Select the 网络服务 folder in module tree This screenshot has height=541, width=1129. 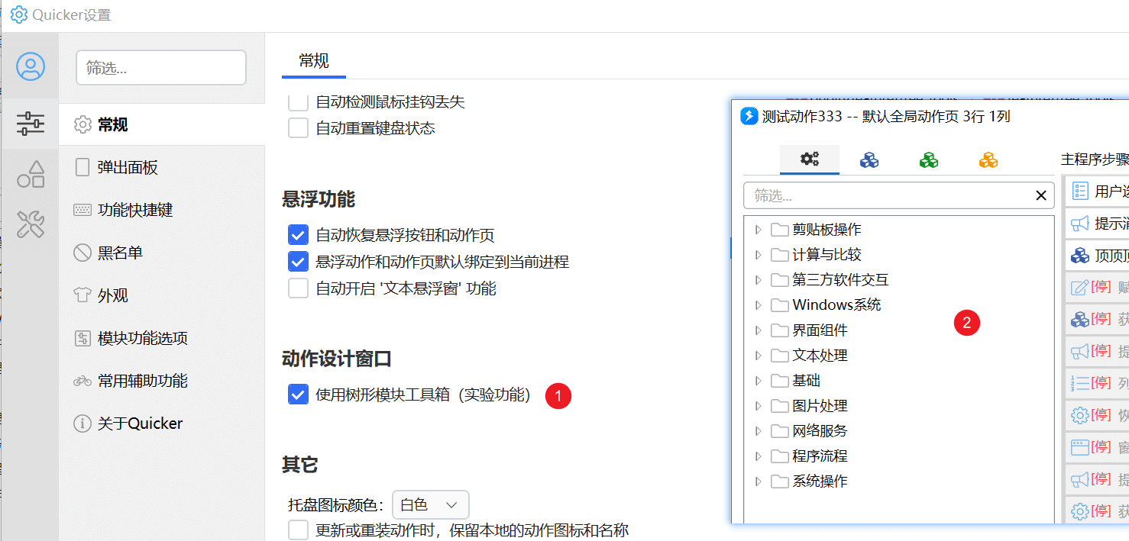(x=810, y=431)
